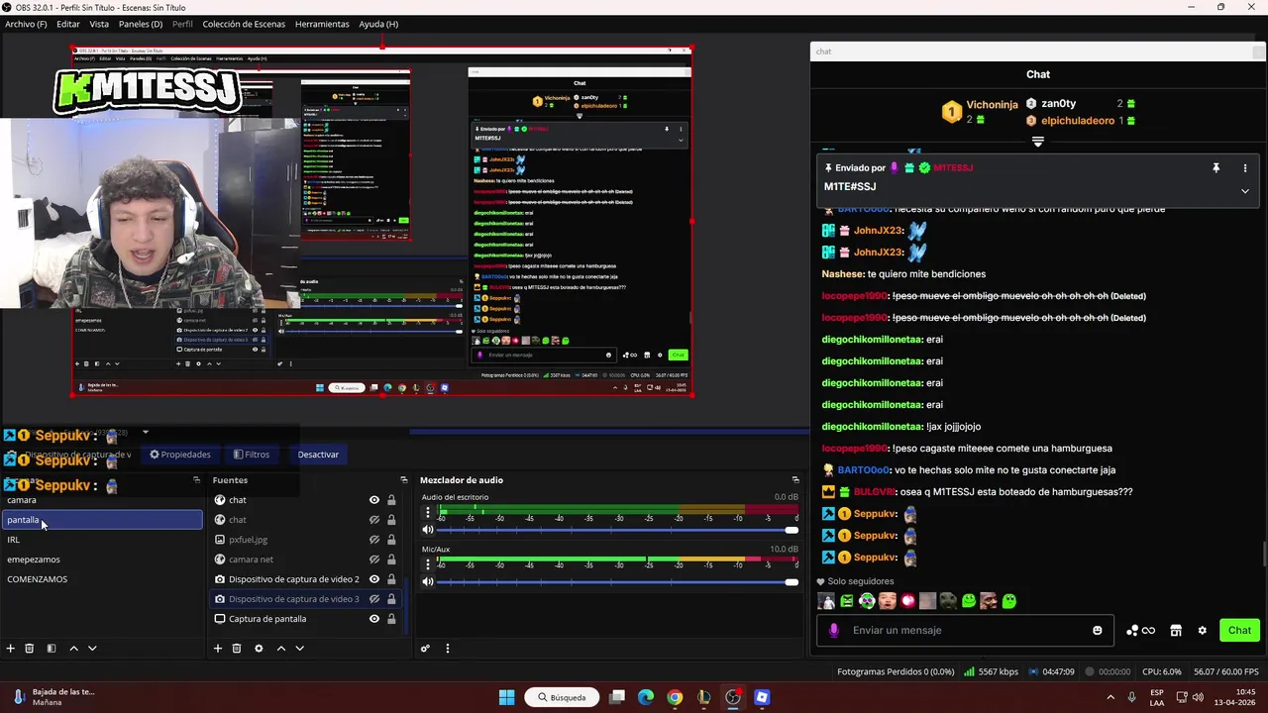This screenshot has width=1268, height=713.
Task: Open the Búsqueda taskbar search box
Action: (x=562, y=697)
